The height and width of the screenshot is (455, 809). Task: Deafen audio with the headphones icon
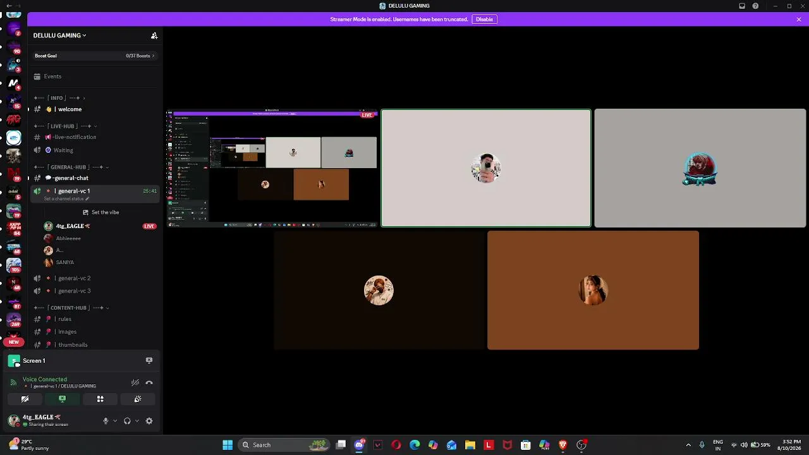point(127,421)
